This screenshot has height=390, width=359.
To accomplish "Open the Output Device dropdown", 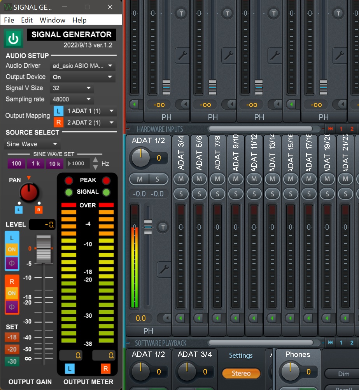I will click(82, 77).
